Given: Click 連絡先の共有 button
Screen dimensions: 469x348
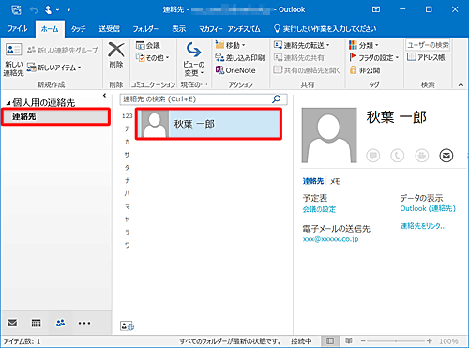Looking at the screenshot, I should click(x=298, y=58).
